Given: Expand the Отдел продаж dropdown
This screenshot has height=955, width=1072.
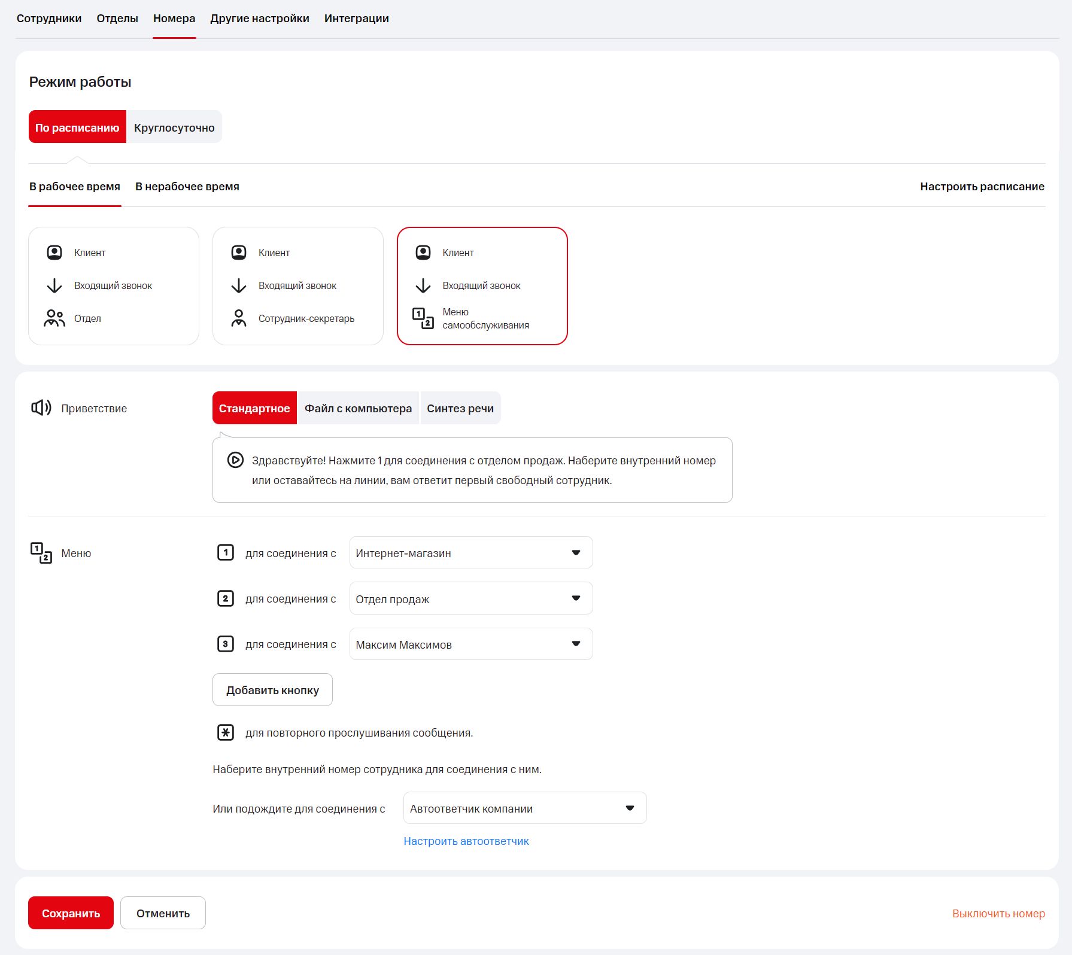Looking at the screenshot, I should click(x=471, y=598).
